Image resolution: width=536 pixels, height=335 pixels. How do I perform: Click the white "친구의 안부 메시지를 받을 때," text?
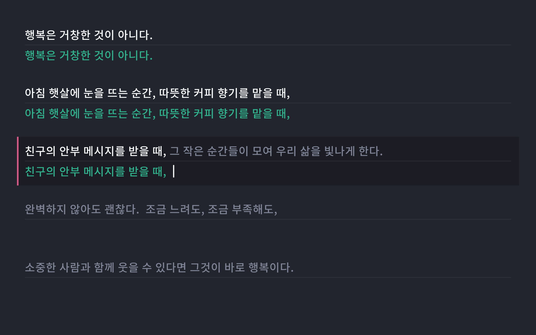click(x=95, y=151)
